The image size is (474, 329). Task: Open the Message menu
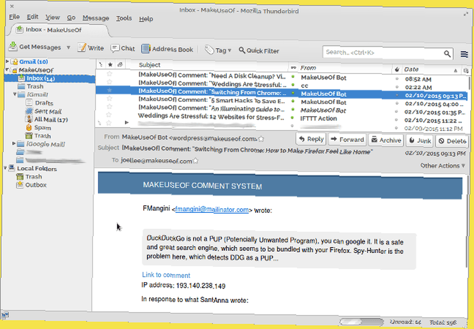tap(96, 18)
